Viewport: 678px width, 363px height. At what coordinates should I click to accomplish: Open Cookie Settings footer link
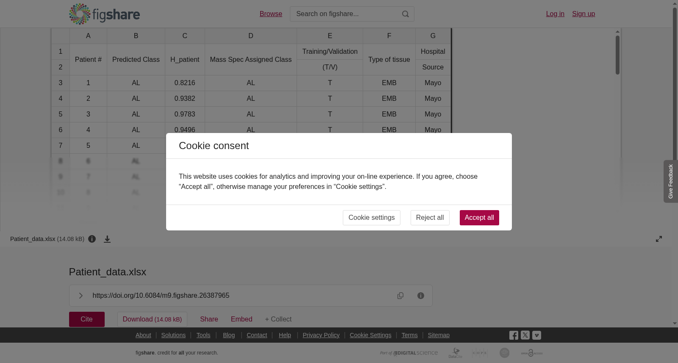coord(370,335)
